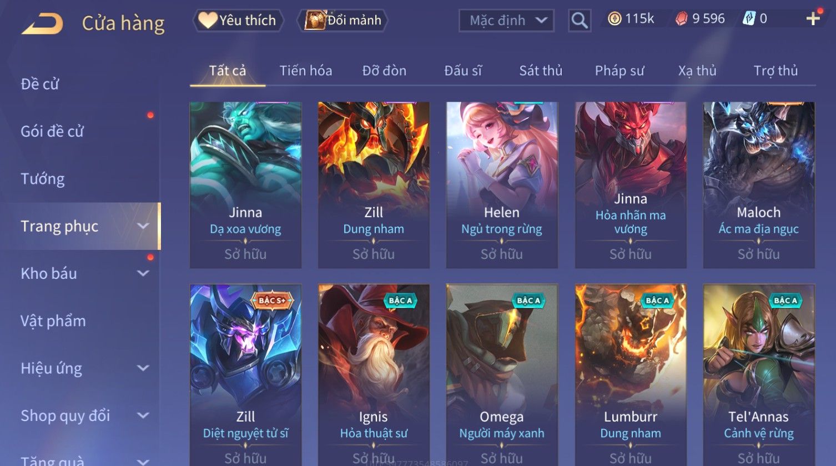Click the gold coin balance icon
The image size is (836, 466).
point(614,19)
